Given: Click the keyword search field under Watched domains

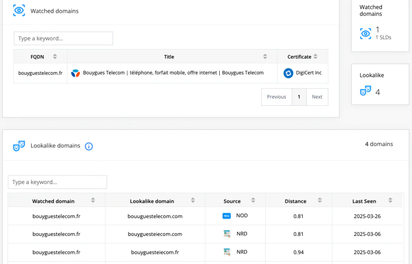Looking at the screenshot, I should point(63,38).
